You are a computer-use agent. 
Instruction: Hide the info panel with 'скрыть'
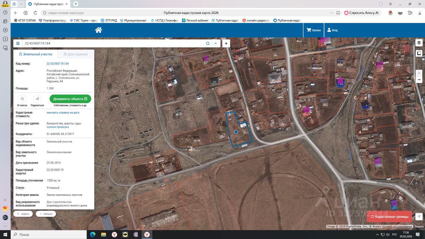click(x=23, y=214)
